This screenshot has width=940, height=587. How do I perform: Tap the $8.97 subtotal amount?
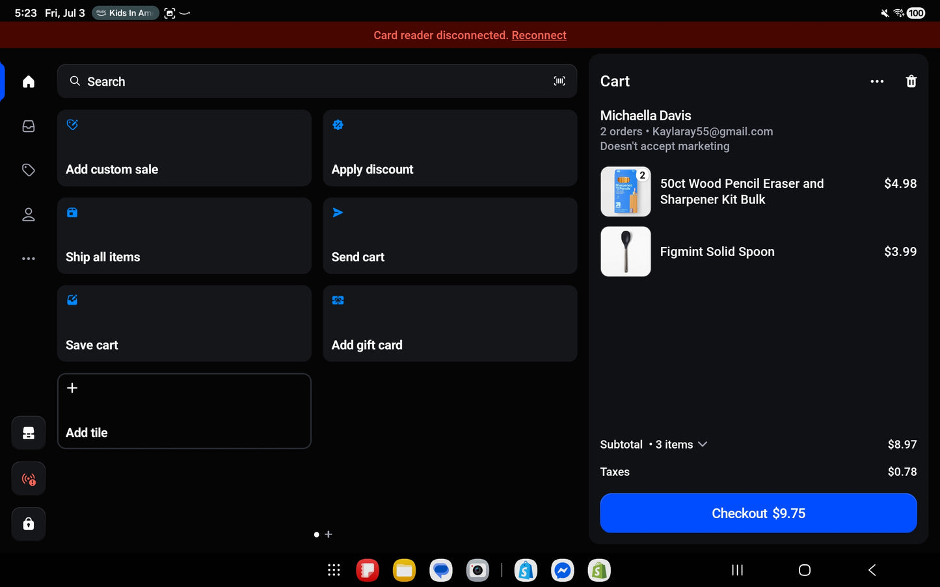902,445
